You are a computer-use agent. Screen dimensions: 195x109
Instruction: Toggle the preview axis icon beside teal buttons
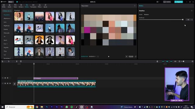pos(175,61)
